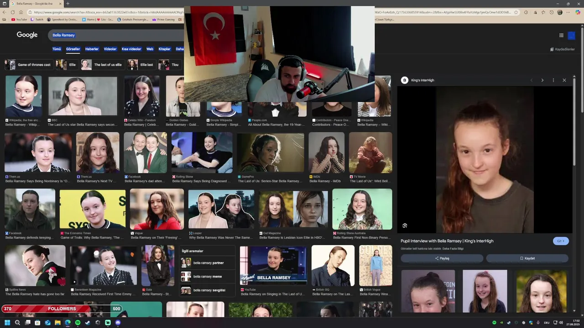The width and height of the screenshot is (584, 328).
Task: Open the Vogue Freeing thumbnail
Action: point(157,209)
